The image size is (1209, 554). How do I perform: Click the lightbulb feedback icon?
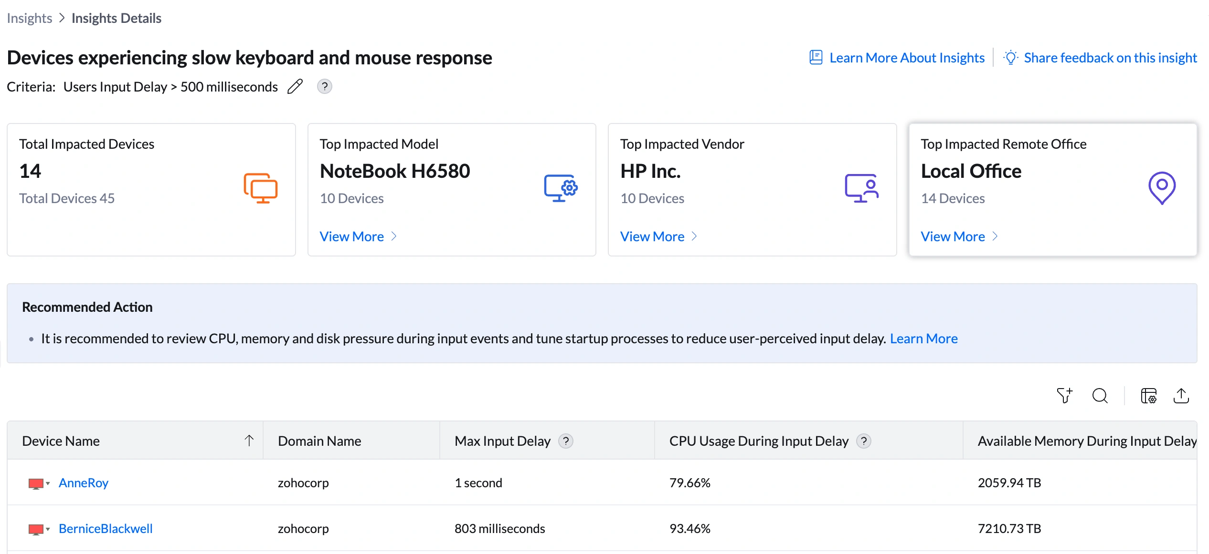coord(1010,57)
